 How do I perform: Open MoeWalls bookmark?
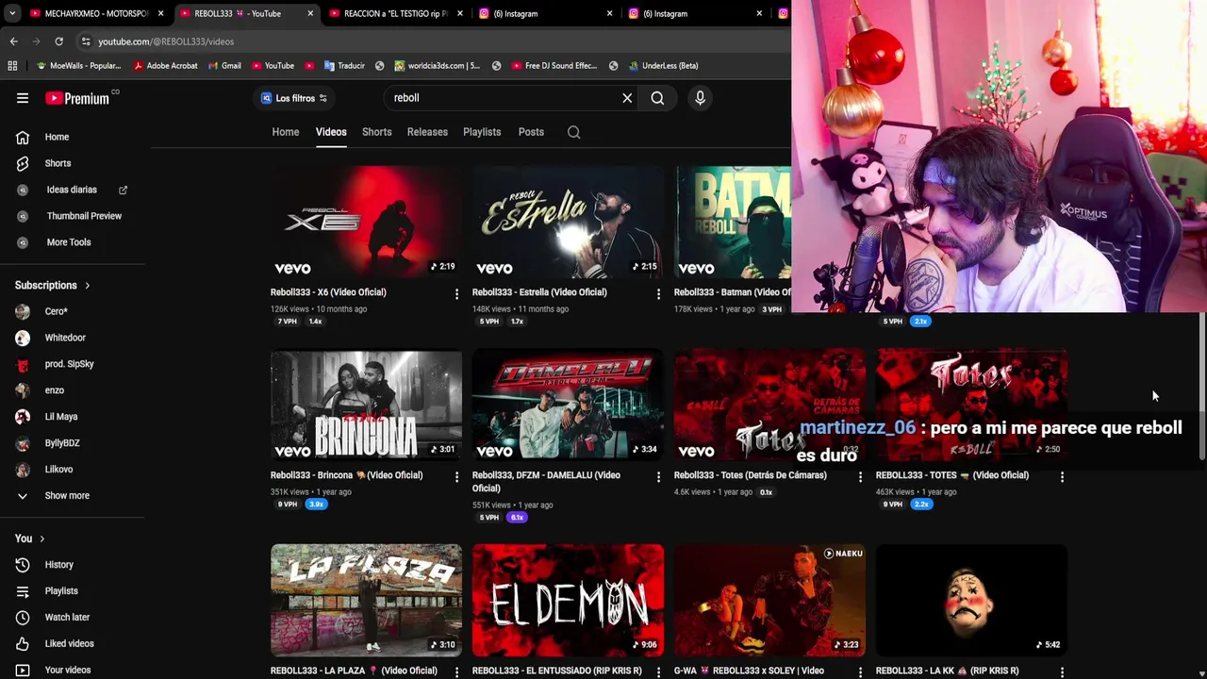point(78,66)
